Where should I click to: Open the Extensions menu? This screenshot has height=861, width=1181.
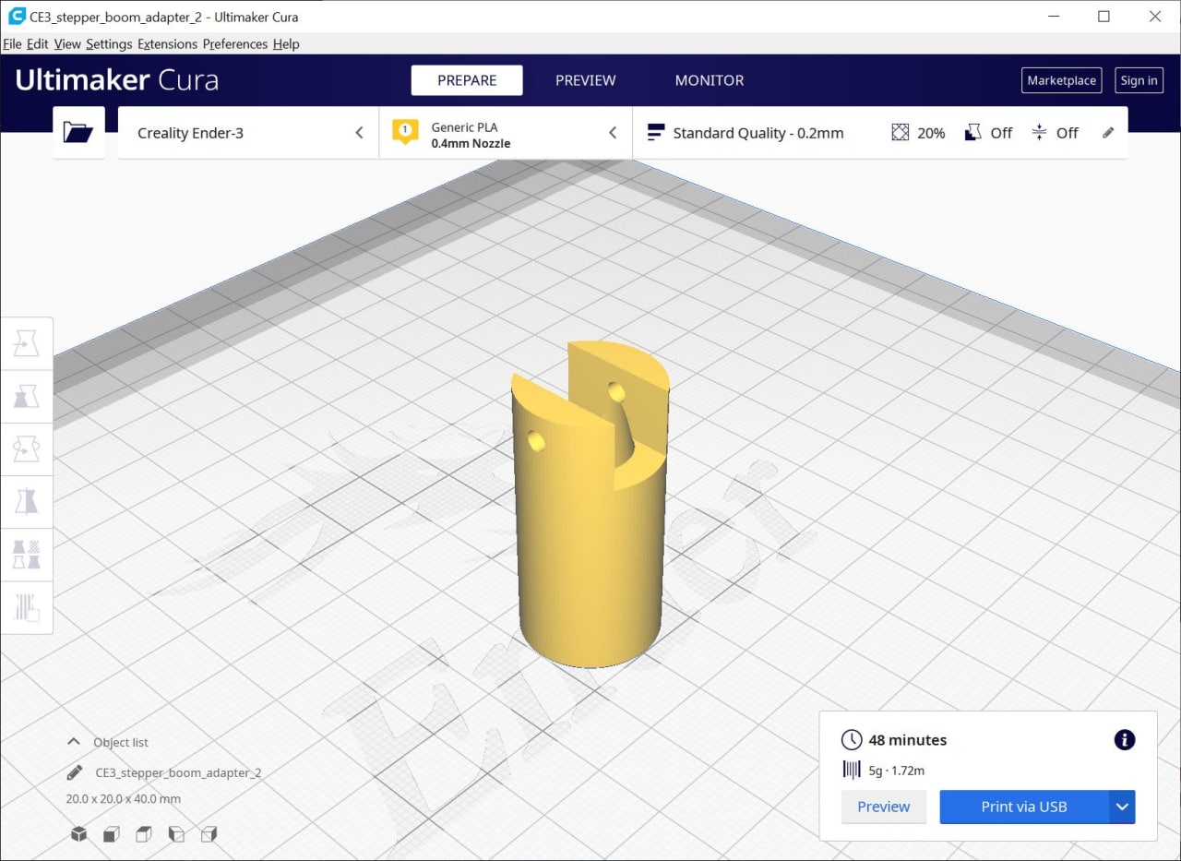167,44
